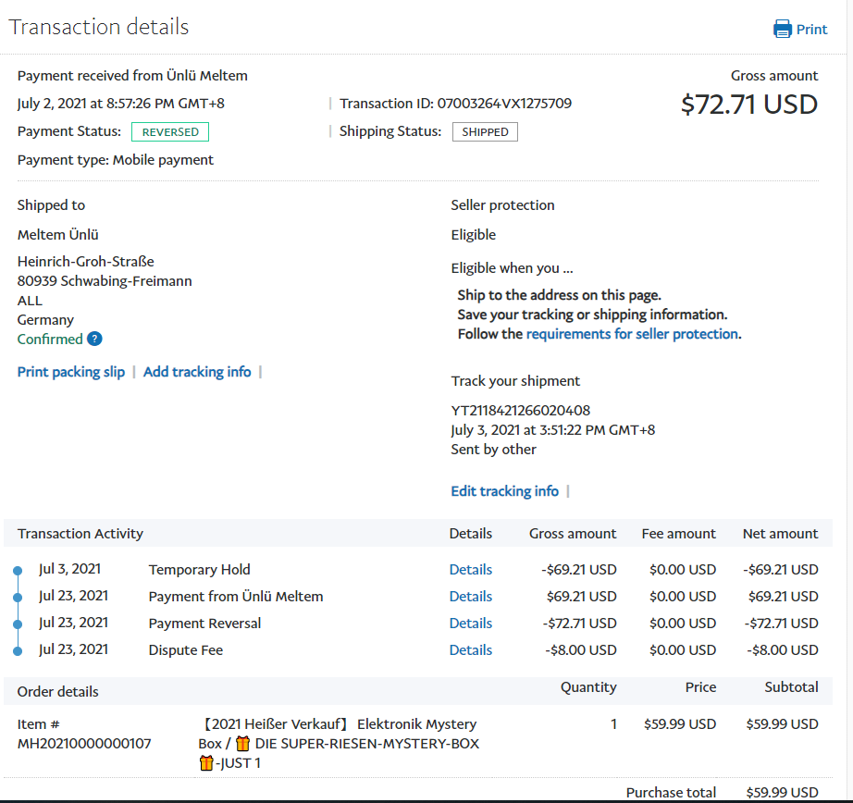Click Add tracking info link
The image size is (853, 803).
pos(197,372)
